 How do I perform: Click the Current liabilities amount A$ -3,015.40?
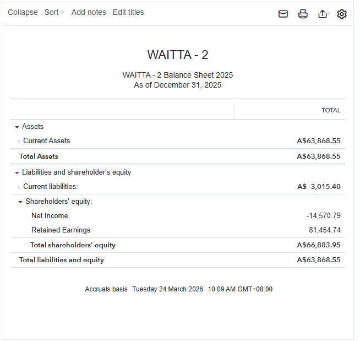coord(319,187)
